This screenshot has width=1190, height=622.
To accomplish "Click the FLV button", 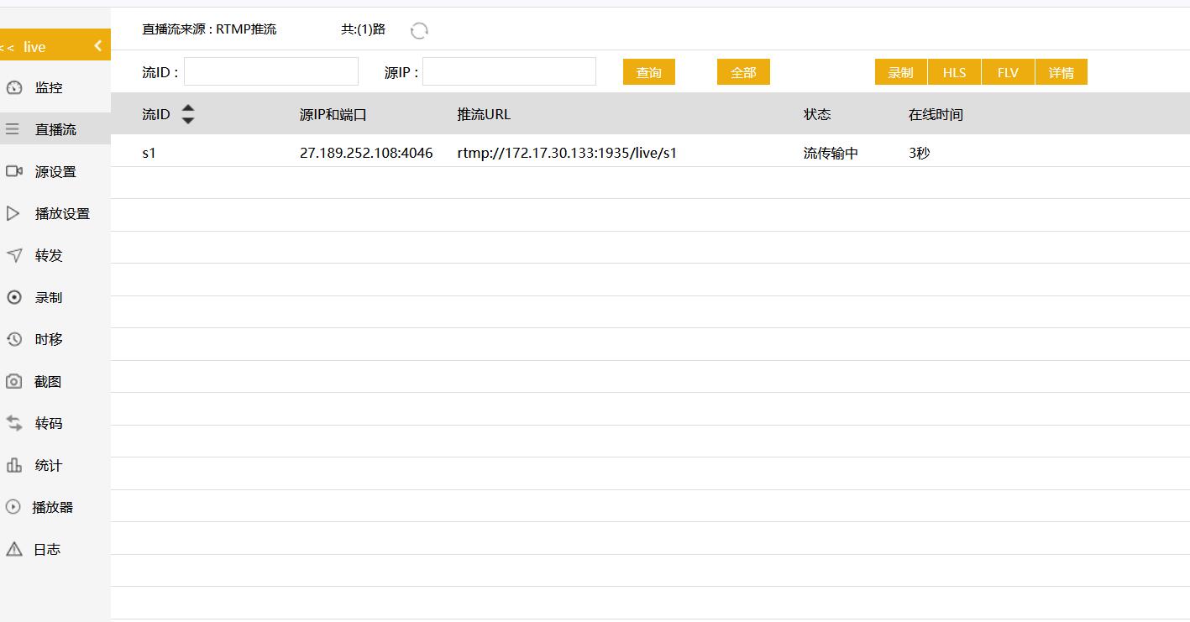I will [1008, 72].
